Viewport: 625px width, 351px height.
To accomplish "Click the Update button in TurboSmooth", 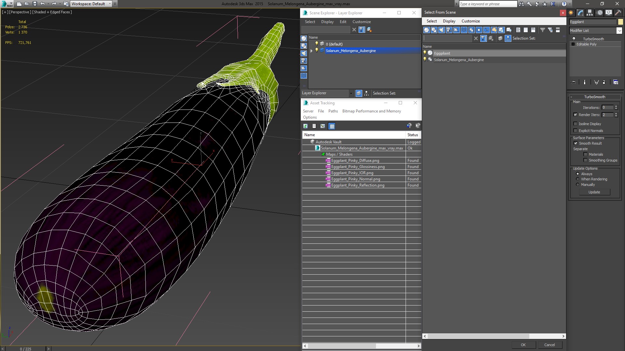I will pos(594,192).
